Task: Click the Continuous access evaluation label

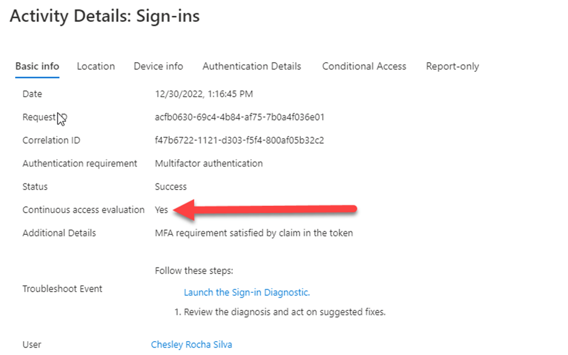Action: pos(83,210)
